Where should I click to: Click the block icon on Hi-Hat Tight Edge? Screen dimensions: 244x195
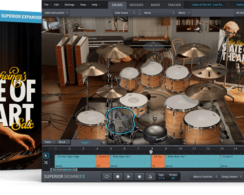(57, 156)
